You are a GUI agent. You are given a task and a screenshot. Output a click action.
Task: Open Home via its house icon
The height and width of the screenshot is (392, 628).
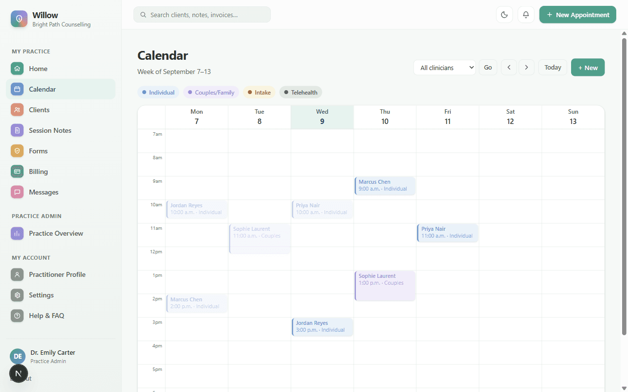[x=17, y=69]
